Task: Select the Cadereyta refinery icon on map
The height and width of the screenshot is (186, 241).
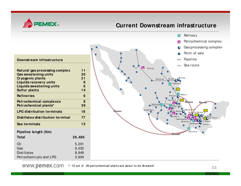Action: [170, 84]
